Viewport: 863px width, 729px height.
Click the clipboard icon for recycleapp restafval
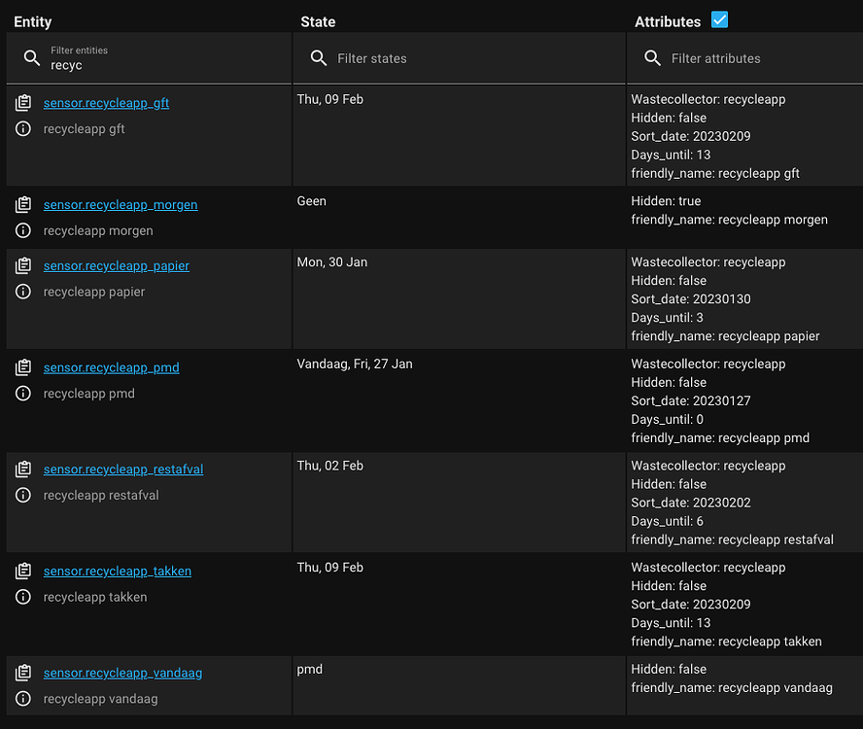[x=23, y=468]
